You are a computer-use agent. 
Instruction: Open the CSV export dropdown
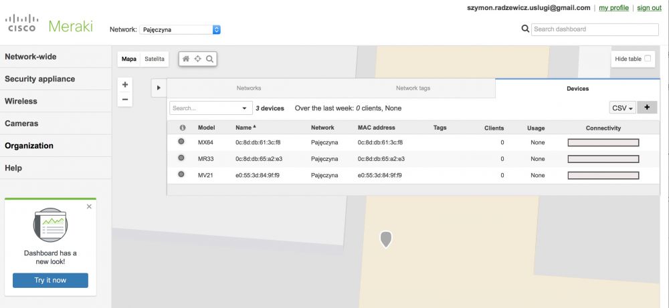tap(622, 108)
